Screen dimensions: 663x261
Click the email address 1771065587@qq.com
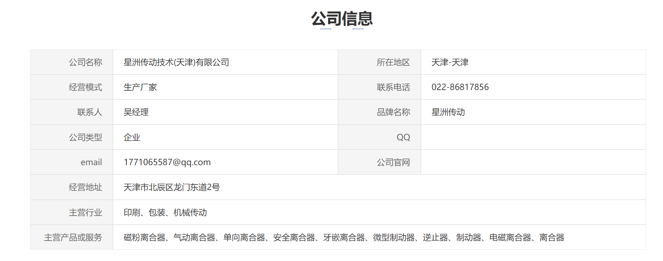[167, 162]
